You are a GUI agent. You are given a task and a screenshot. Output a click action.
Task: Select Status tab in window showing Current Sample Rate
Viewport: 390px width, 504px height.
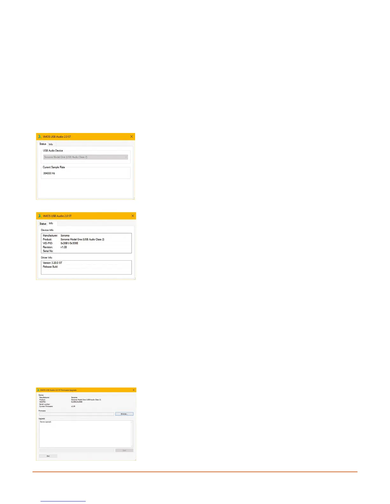(43, 144)
